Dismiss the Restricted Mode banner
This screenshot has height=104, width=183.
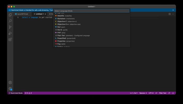click(x=173, y=10)
